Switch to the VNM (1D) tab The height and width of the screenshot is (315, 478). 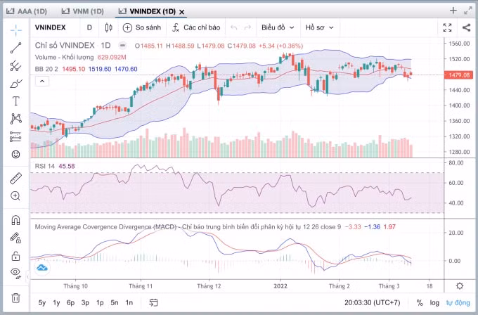coord(83,11)
